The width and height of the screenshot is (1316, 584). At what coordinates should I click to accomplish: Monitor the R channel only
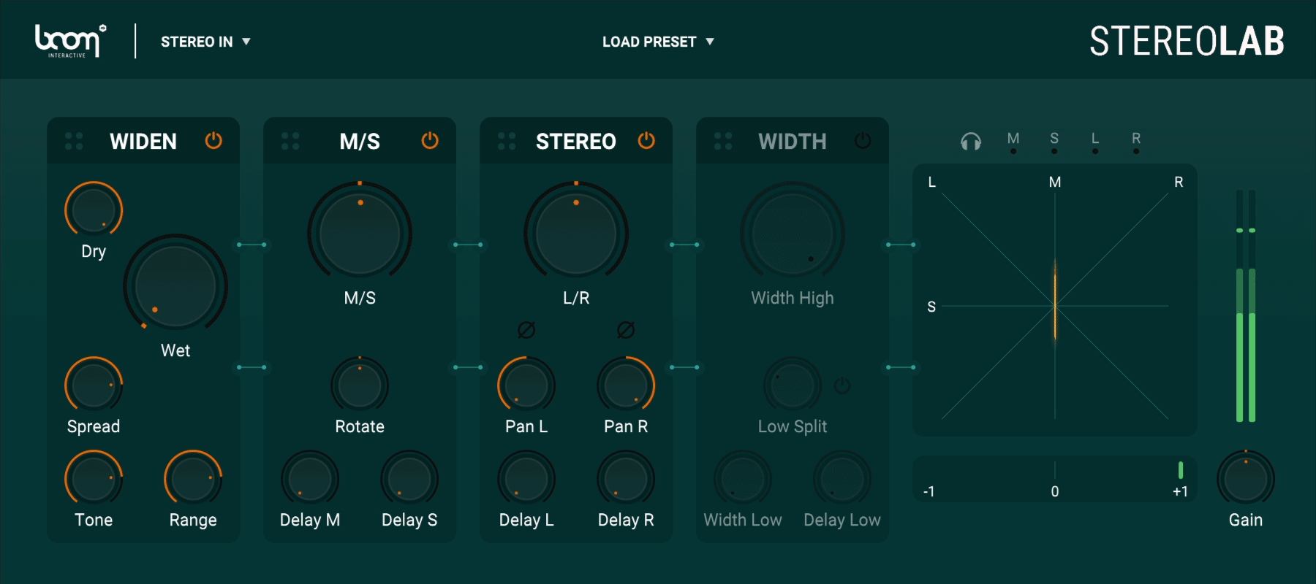point(1136,142)
